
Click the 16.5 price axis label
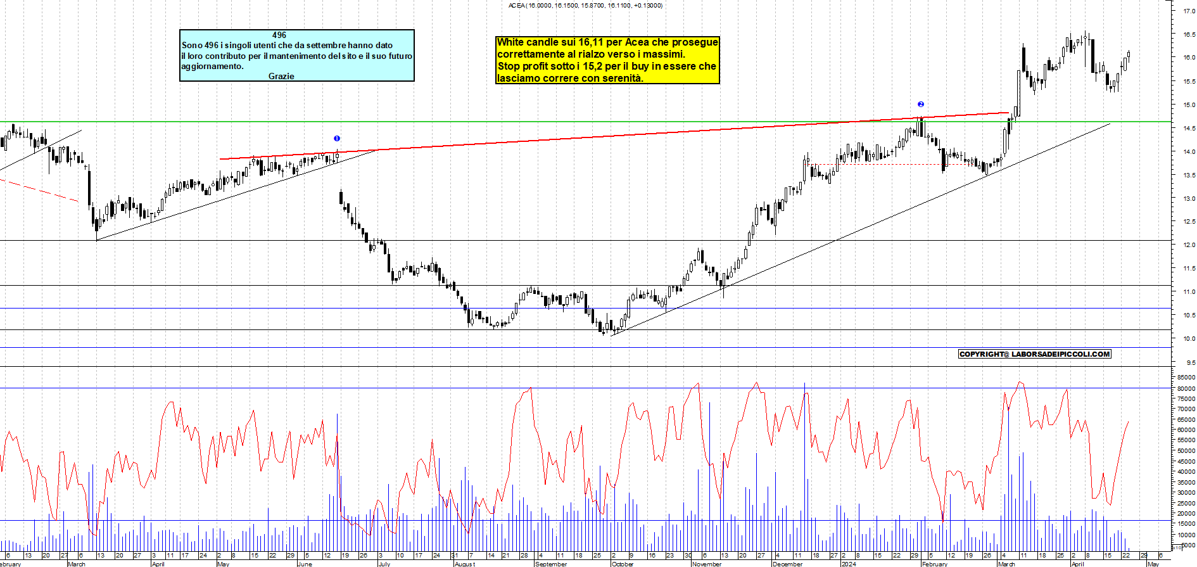(1189, 35)
